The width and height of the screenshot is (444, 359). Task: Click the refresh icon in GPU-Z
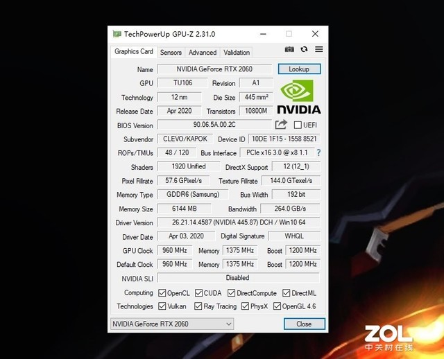pyautogui.click(x=304, y=49)
